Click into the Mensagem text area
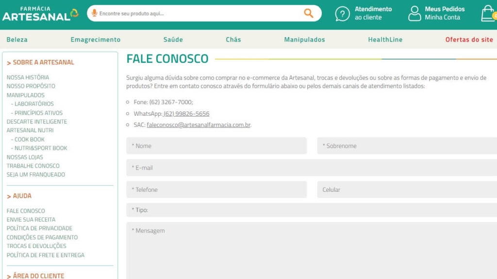Viewport: 497px width, 279px height. (312, 250)
